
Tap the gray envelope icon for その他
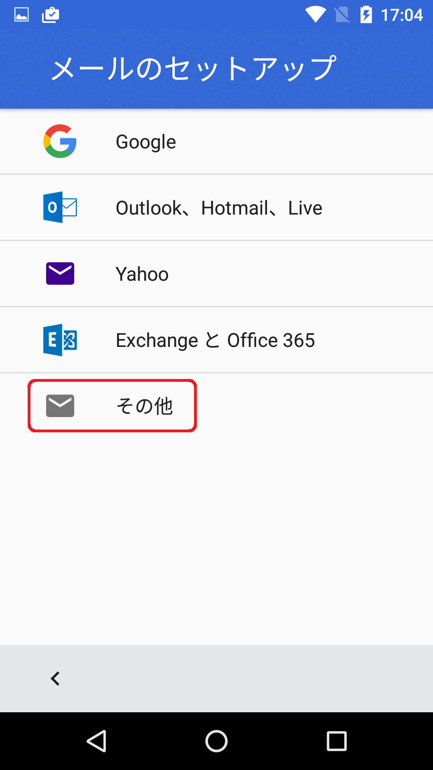(x=60, y=406)
